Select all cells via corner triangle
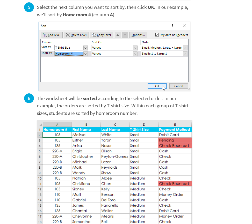 pos(40,124)
